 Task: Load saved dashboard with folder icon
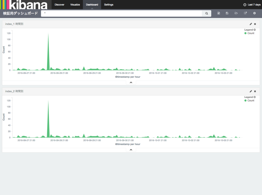[236, 13]
